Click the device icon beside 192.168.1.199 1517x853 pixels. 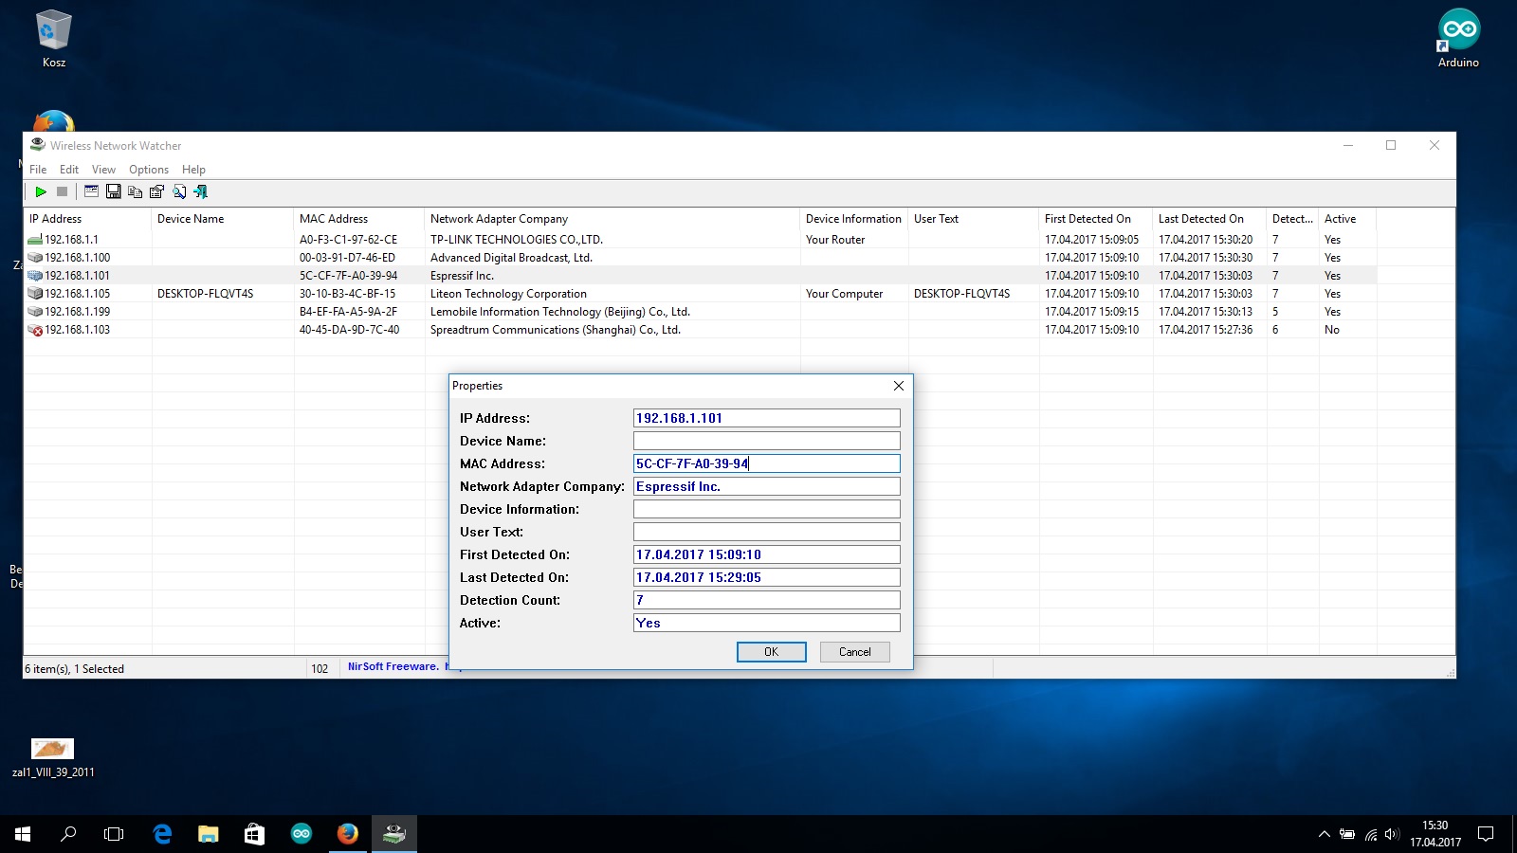point(35,312)
